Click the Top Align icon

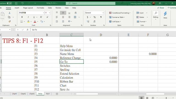point(57,13)
